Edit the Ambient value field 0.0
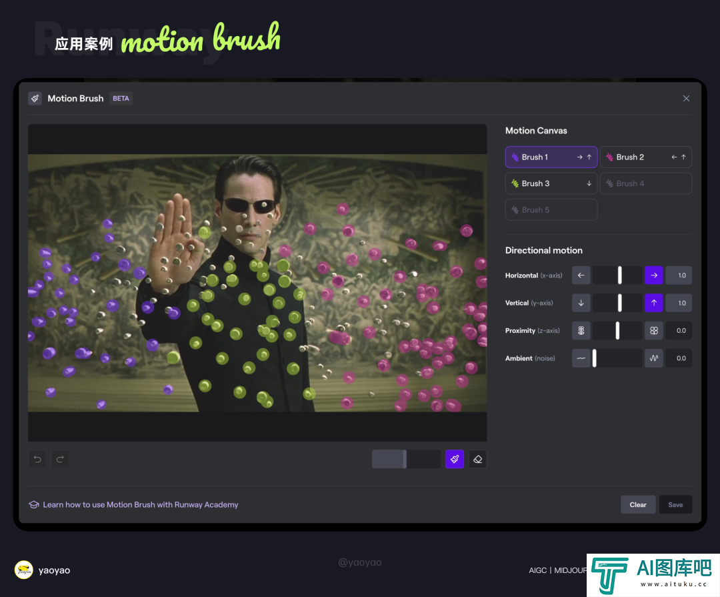The height and width of the screenshot is (597, 720). tap(679, 358)
